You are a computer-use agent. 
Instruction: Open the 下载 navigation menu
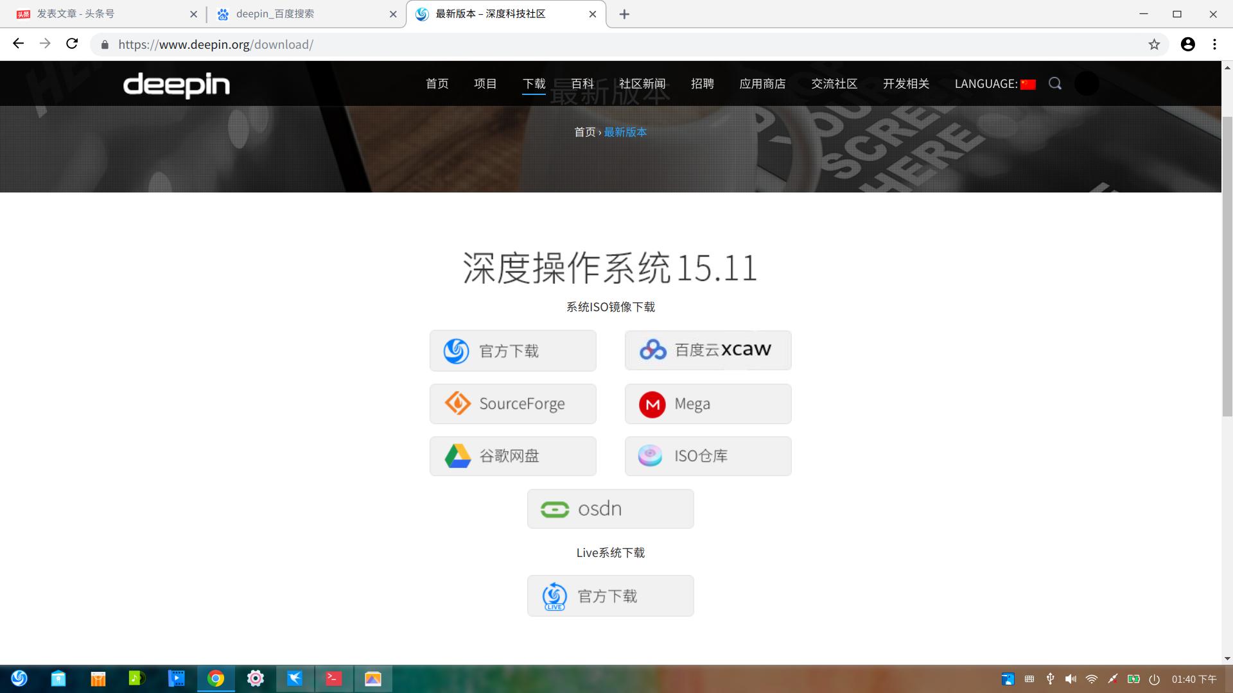(534, 83)
